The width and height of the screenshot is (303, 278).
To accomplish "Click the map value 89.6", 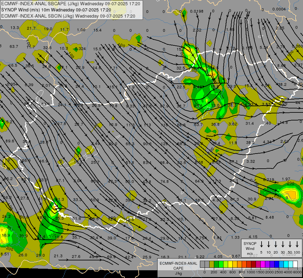I will (10, 141).
